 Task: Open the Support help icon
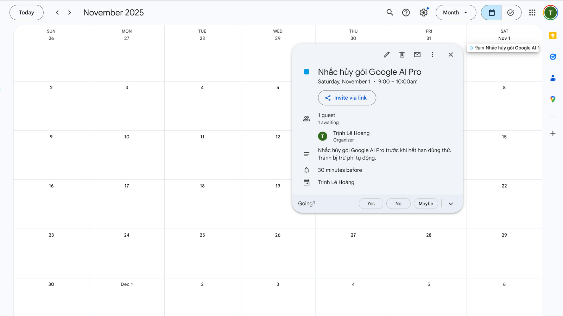[x=406, y=13]
